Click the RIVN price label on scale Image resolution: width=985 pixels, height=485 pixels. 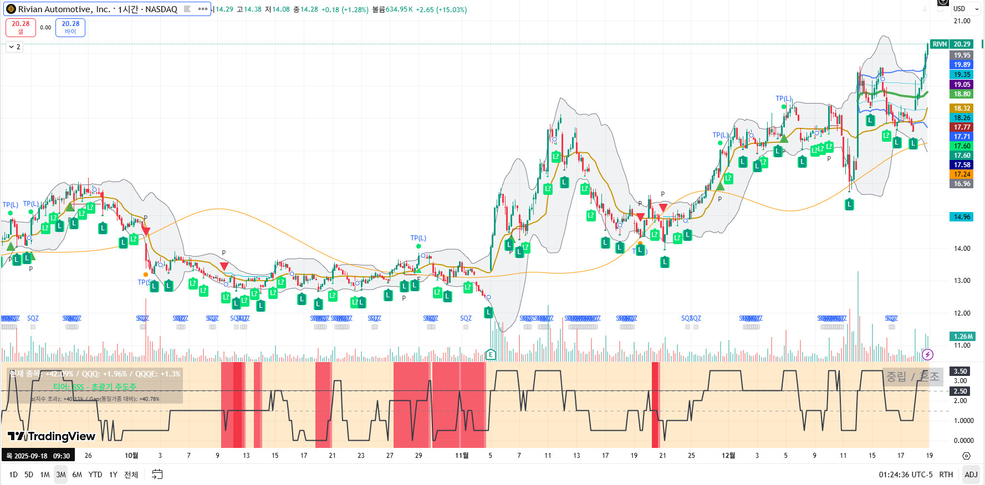click(940, 44)
